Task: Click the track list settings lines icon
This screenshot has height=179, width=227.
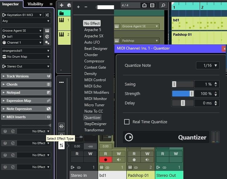Action: coord(152,5)
